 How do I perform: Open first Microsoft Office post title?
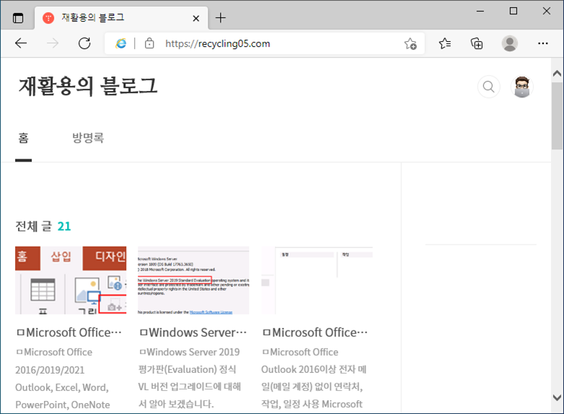click(69, 332)
